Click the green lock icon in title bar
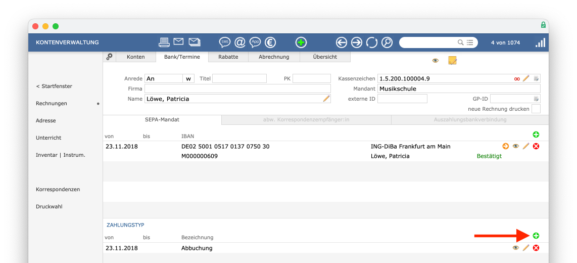Screen dimensions: 577x263 coord(543,25)
